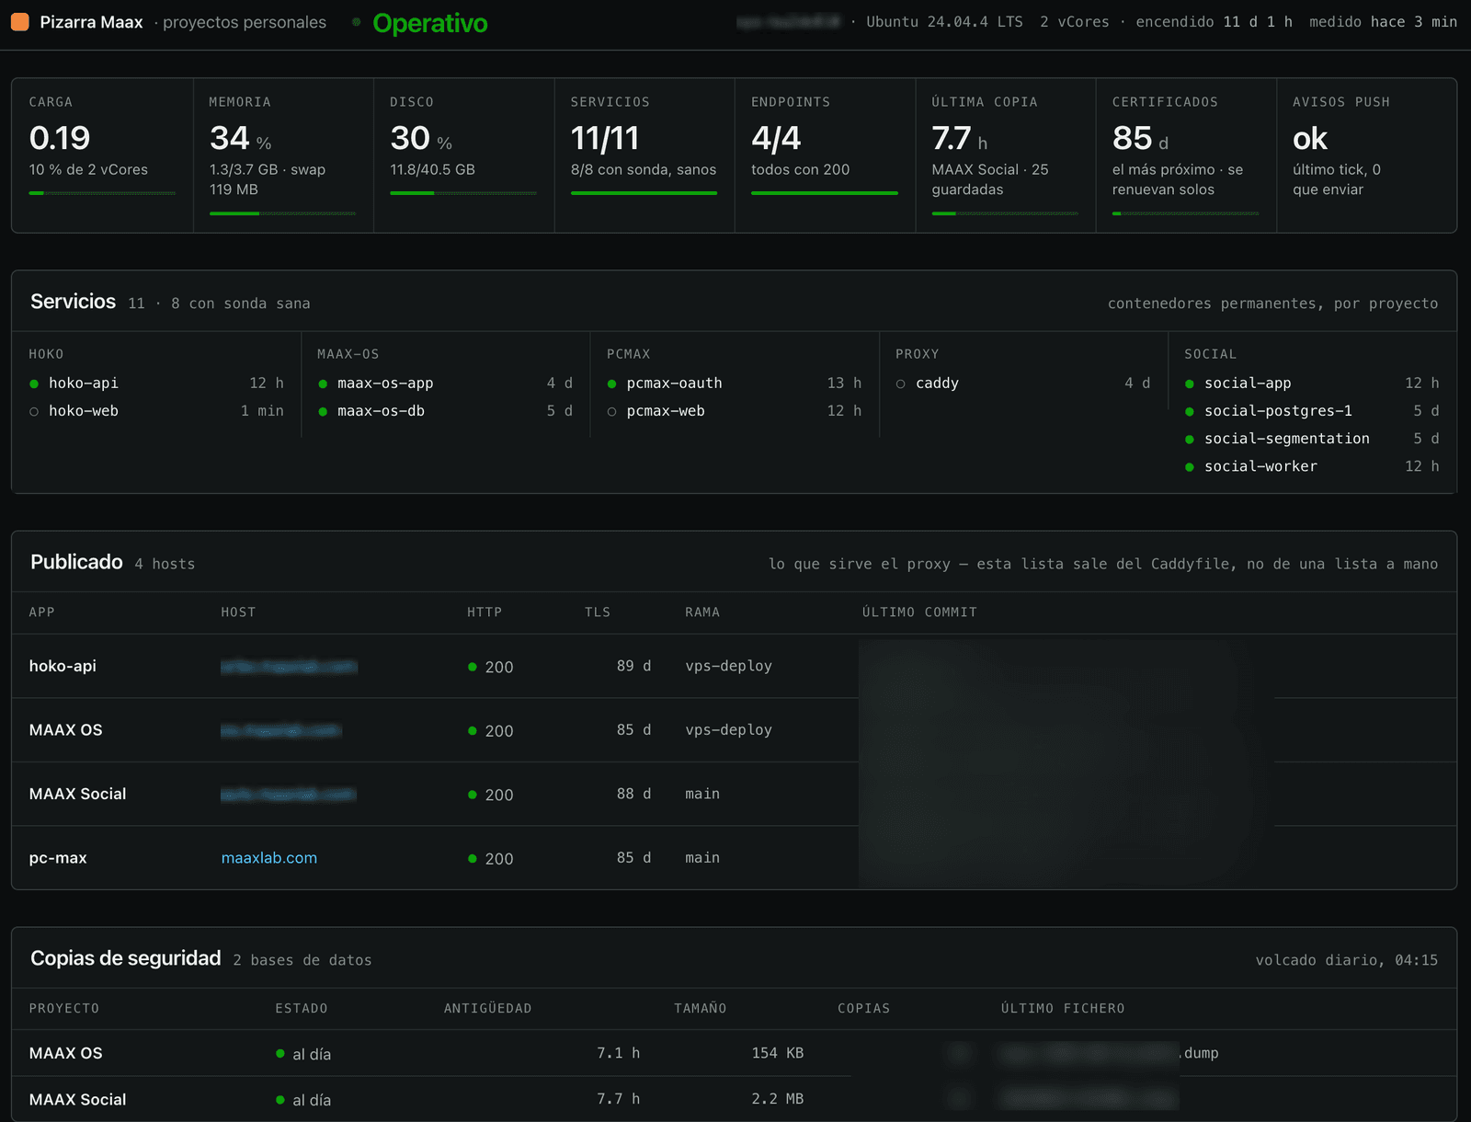Click the Pizarra Maax title
The width and height of the screenshot is (1471, 1122).
tap(91, 22)
